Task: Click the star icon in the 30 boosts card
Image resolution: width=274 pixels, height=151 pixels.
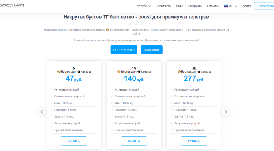Action: pyautogui.click(x=179, y=72)
